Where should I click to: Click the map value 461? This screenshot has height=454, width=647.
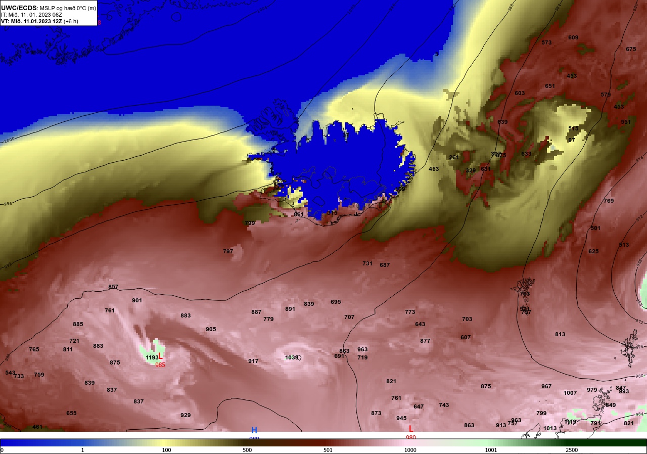click(37, 427)
